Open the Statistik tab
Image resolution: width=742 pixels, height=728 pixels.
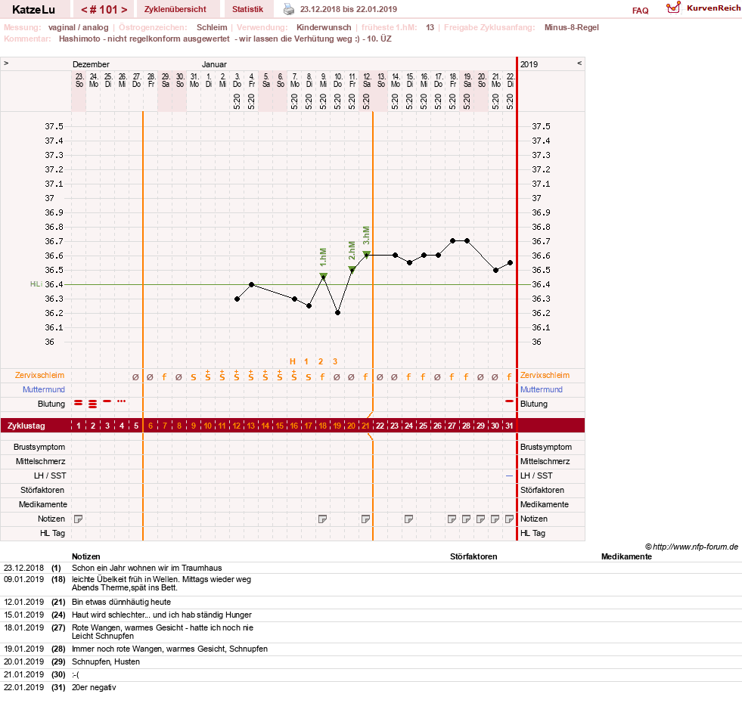(x=247, y=9)
